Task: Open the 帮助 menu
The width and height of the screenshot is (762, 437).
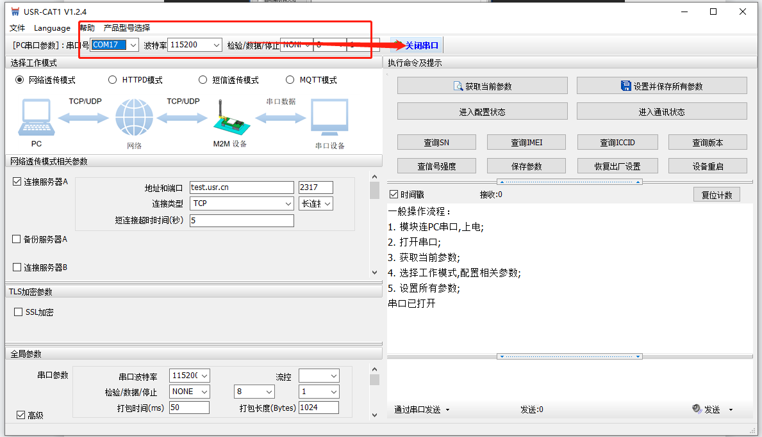Action: coord(87,28)
